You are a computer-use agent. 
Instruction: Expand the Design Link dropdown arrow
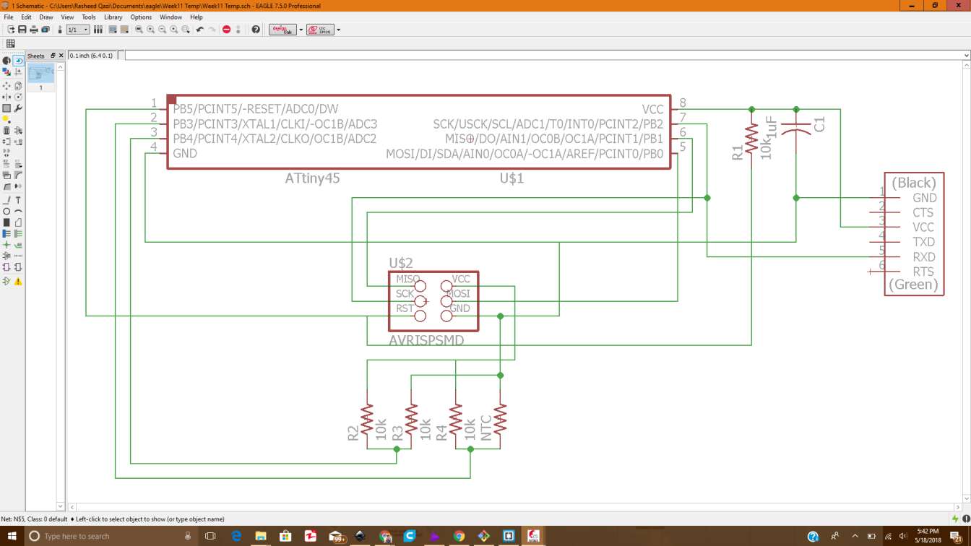[x=301, y=30]
